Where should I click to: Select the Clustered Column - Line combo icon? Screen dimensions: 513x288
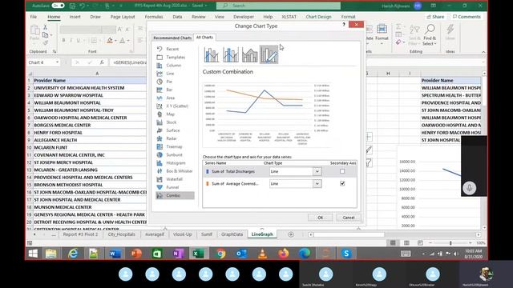(211, 54)
